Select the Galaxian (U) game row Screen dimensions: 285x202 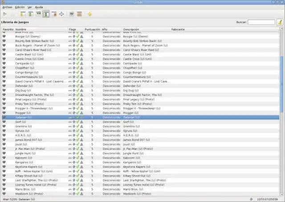click(141, 117)
